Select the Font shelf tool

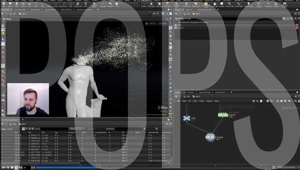(x=86, y=4)
